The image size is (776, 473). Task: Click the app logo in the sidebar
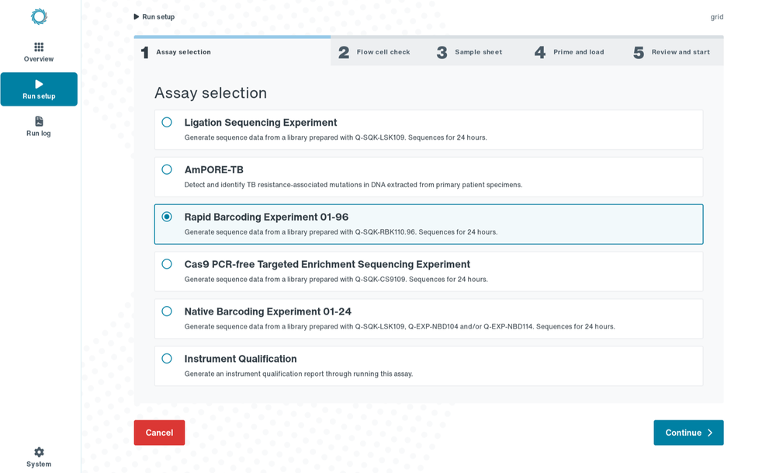pos(39,17)
